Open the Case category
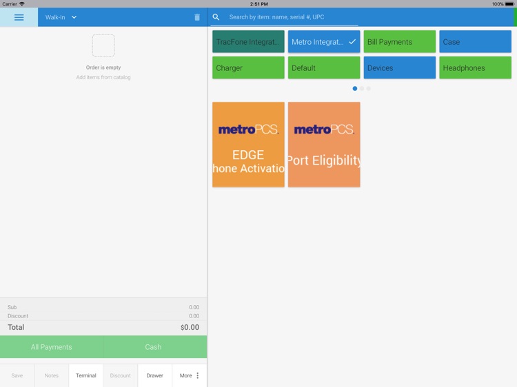The width and height of the screenshot is (517, 387). point(475,42)
